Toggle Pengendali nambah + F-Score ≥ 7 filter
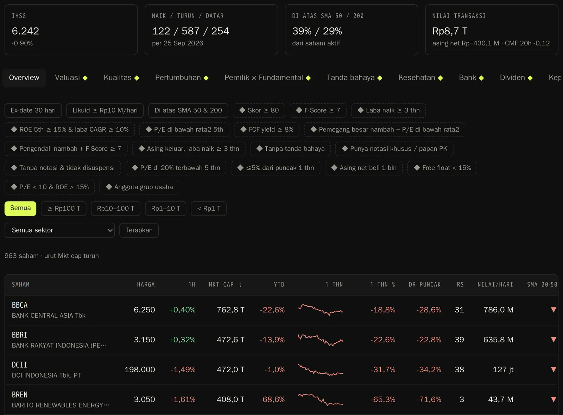 (x=66, y=149)
